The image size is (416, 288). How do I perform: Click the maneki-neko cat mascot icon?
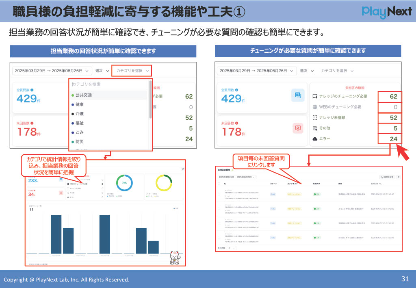pos(175,257)
